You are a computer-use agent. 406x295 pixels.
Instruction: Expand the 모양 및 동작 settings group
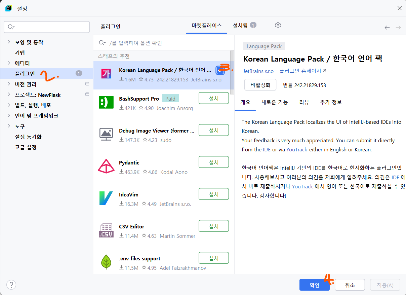[x=9, y=42]
